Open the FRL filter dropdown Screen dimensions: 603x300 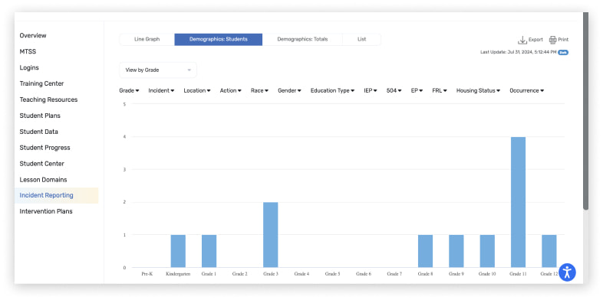pyautogui.click(x=440, y=91)
